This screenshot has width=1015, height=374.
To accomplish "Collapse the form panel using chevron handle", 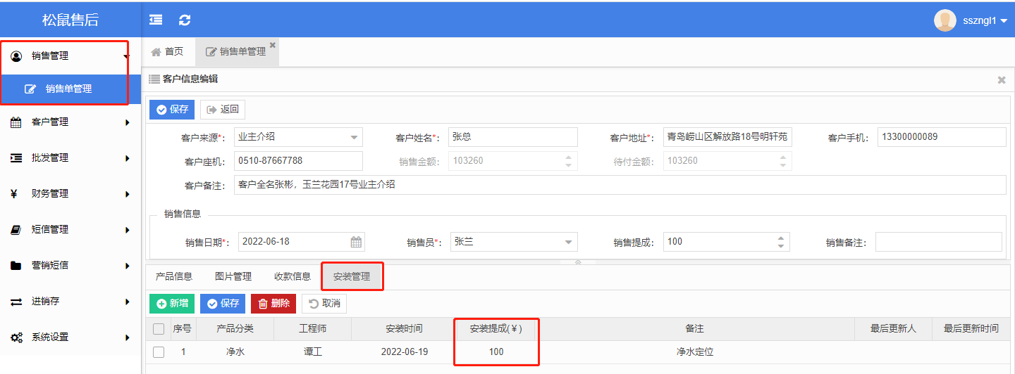I will (578, 262).
